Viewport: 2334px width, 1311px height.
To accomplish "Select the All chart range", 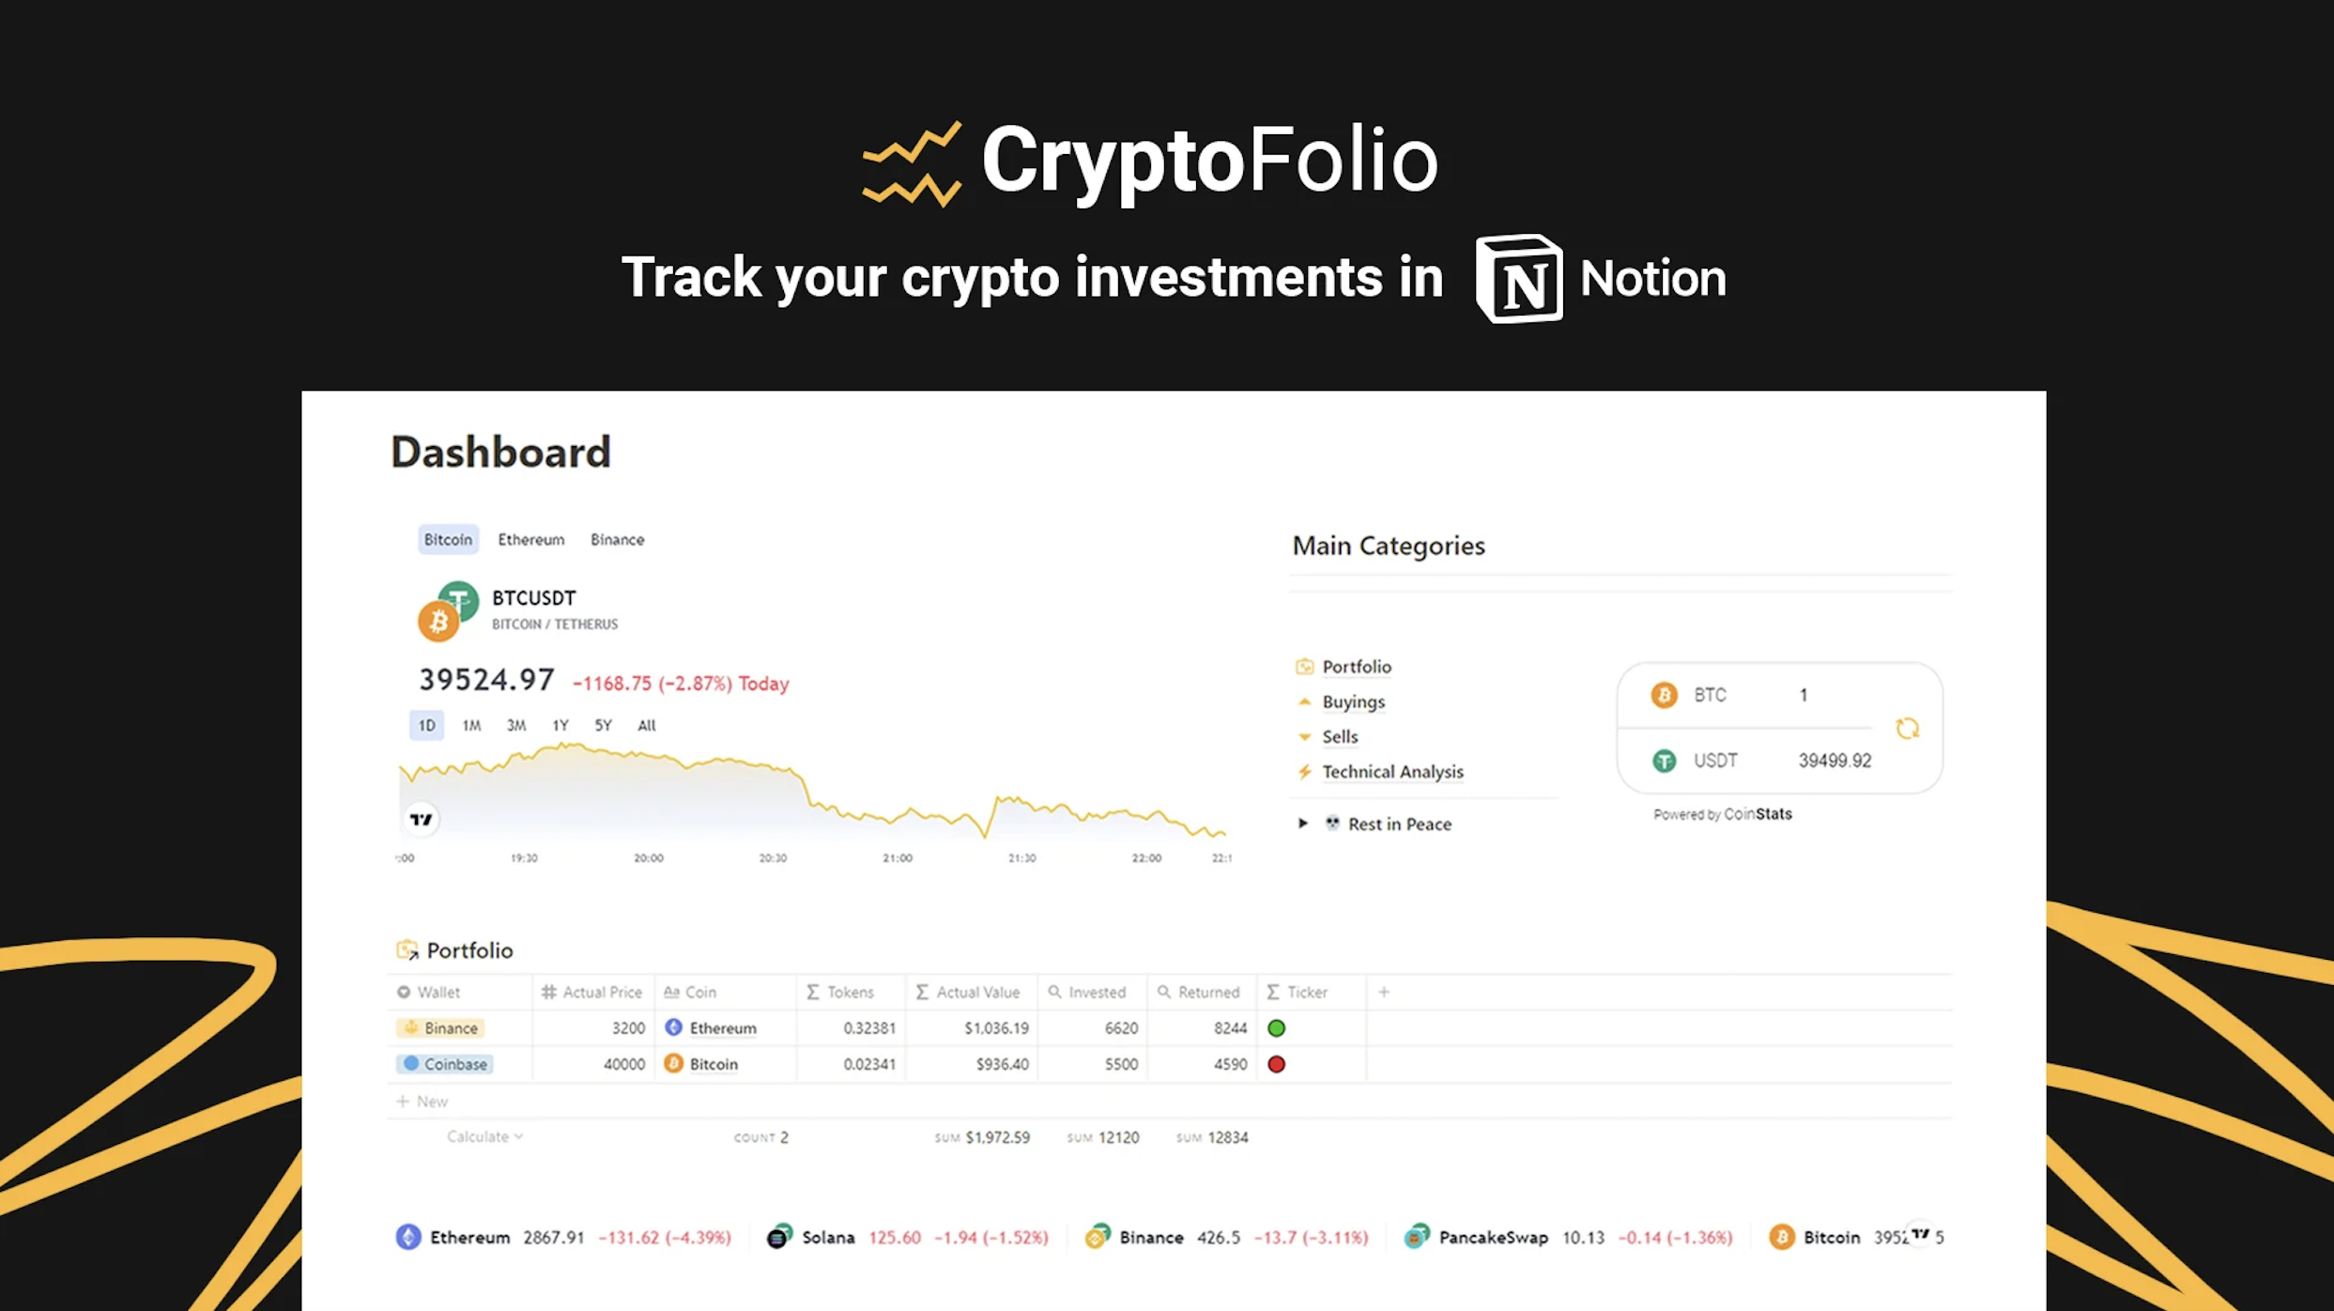I will tap(647, 725).
